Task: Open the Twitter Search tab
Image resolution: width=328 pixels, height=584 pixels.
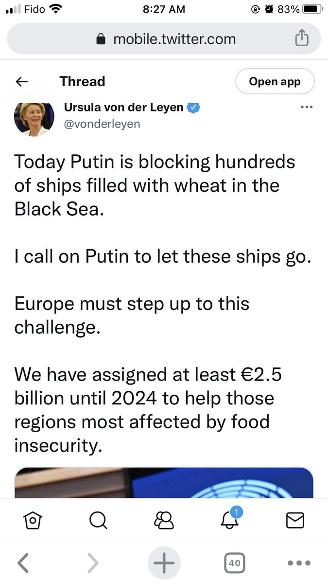Action: click(98, 521)
